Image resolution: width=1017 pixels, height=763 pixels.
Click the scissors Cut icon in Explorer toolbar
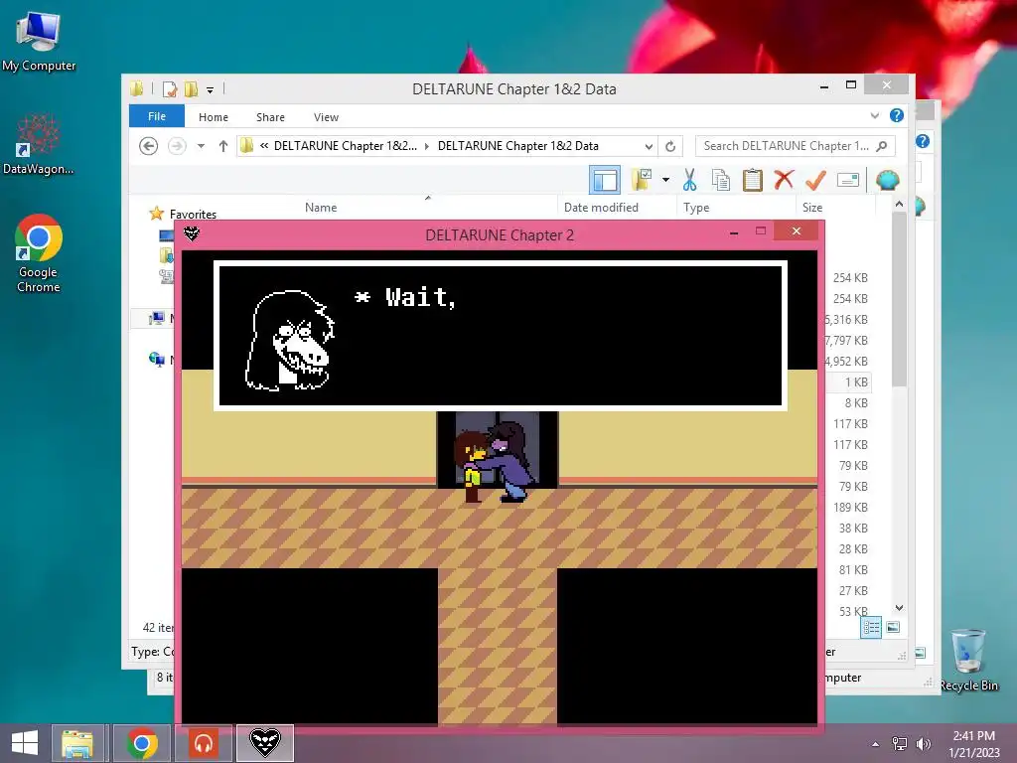point(689,180)
